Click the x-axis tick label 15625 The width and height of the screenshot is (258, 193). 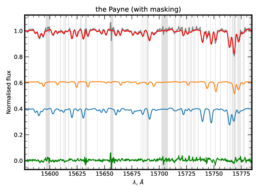point(77,174)
